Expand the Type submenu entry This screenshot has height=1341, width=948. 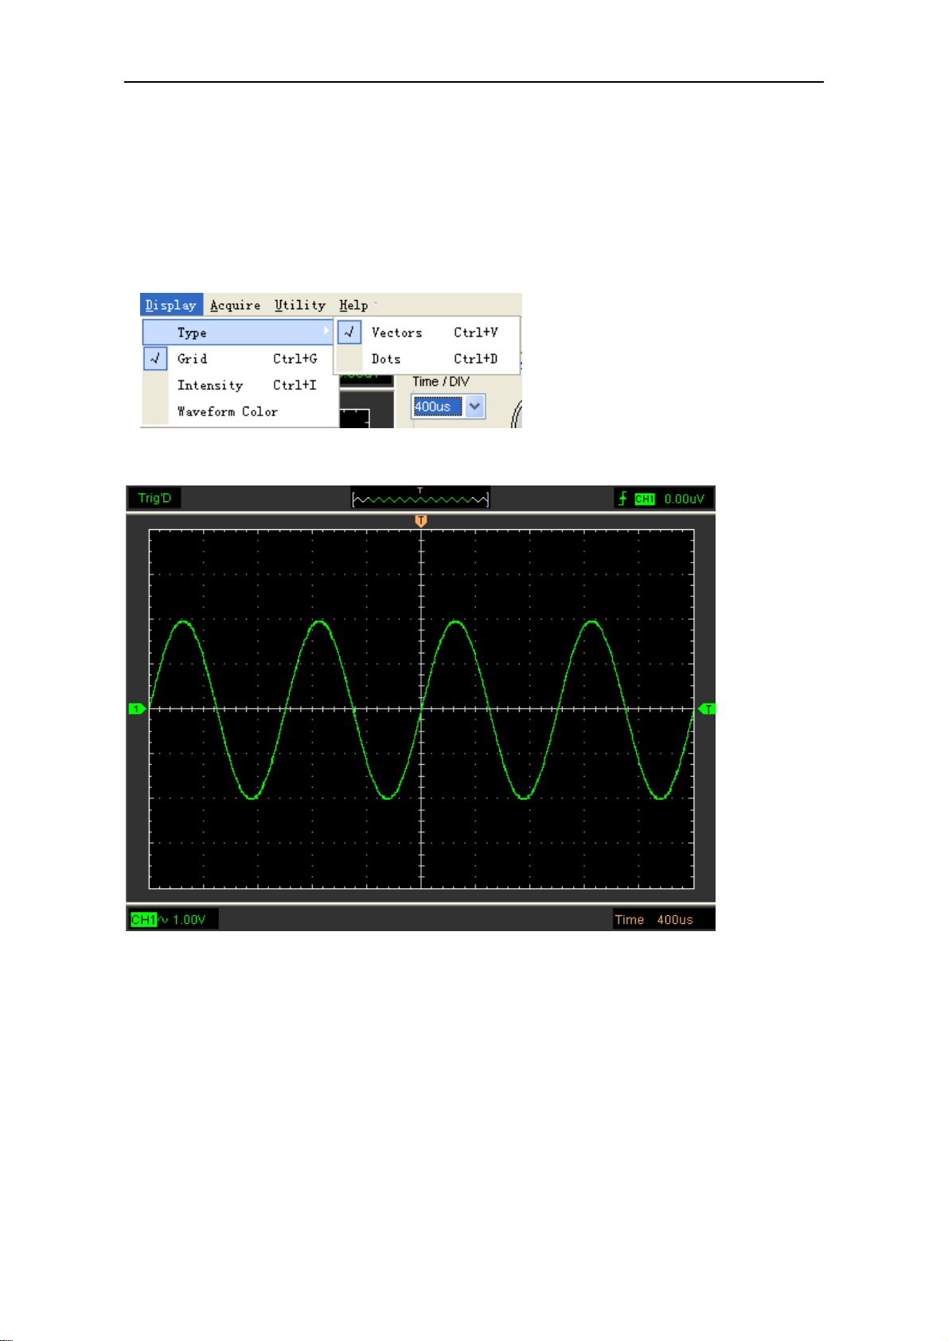[x=237, y=332]
